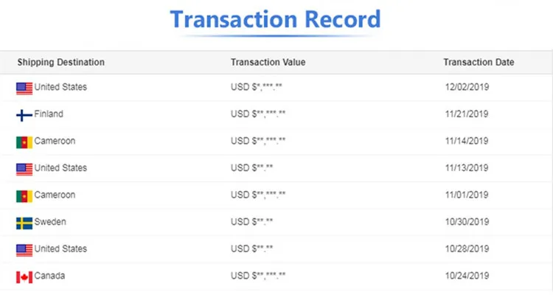The image size is (553, 295).
Task: Click the 12/02/2019 transaction date
Action: [466, 88]
